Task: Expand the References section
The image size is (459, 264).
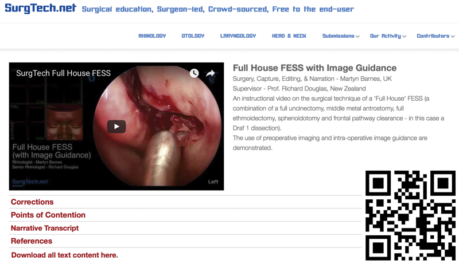Action: click(x=32, y=241)
